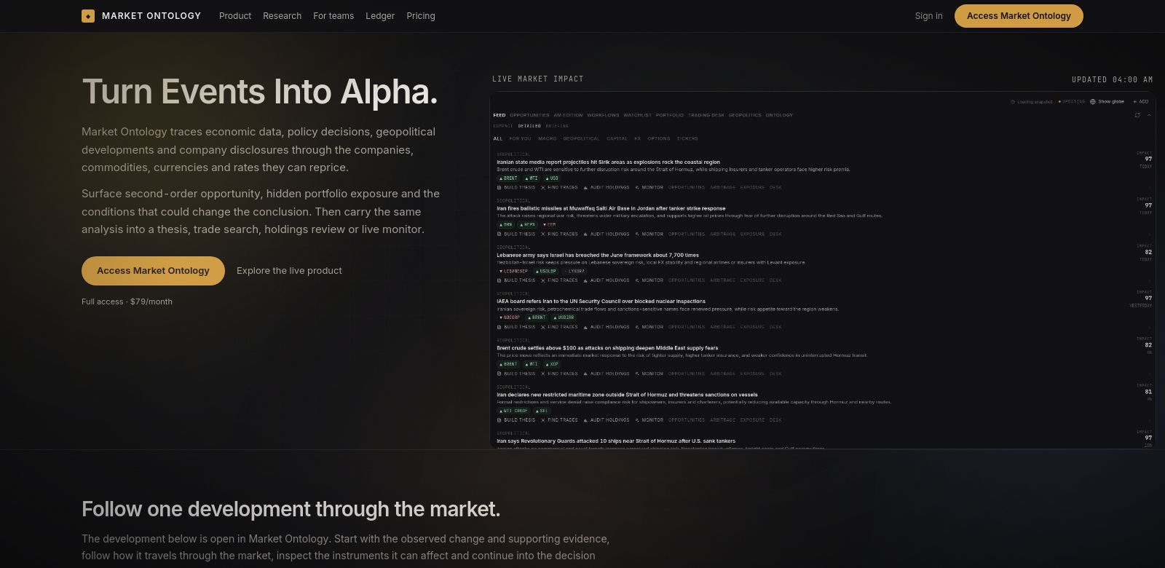The height and width of the screenshot is (568, 1165).
Task: Select the WORKFLOWS tab
Action: [603, 115]
